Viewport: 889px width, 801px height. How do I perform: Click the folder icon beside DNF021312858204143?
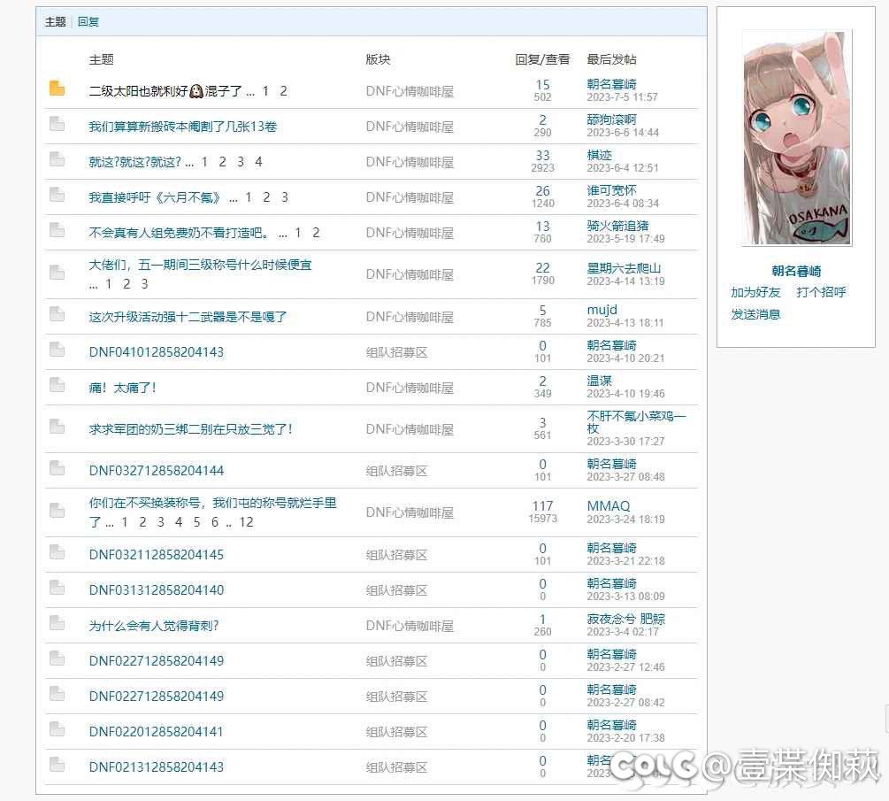coord(57,765)
